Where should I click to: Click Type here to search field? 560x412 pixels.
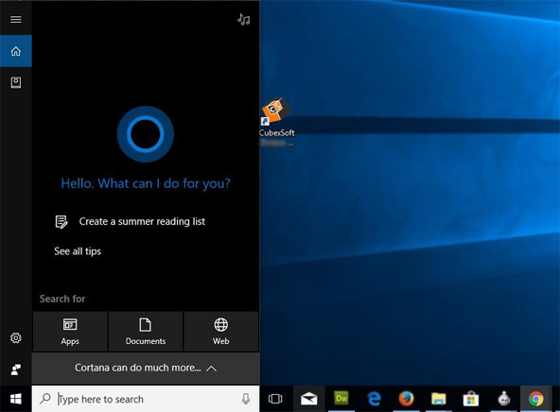click(146, 399)
